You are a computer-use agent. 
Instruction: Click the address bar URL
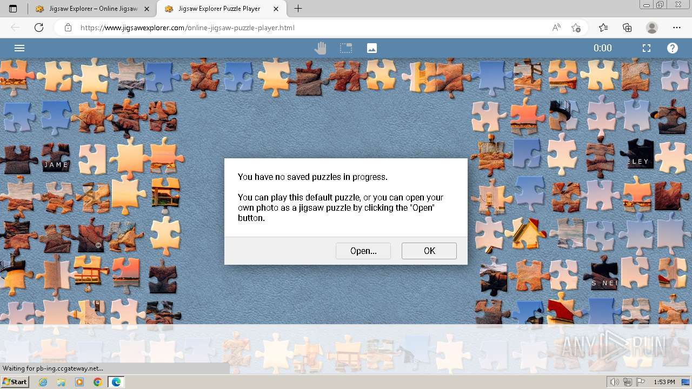[188, 28]
